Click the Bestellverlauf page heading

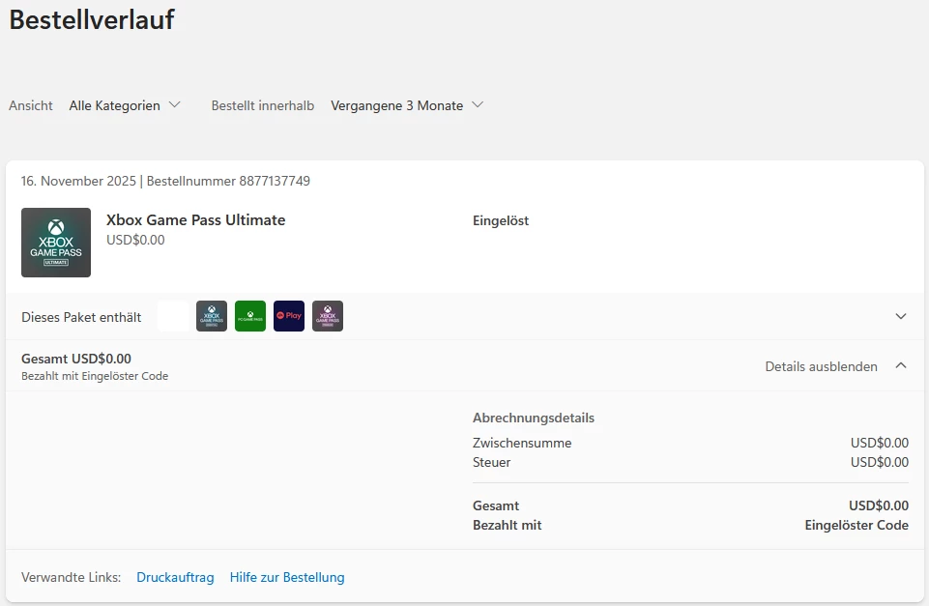tap(92, 19)
